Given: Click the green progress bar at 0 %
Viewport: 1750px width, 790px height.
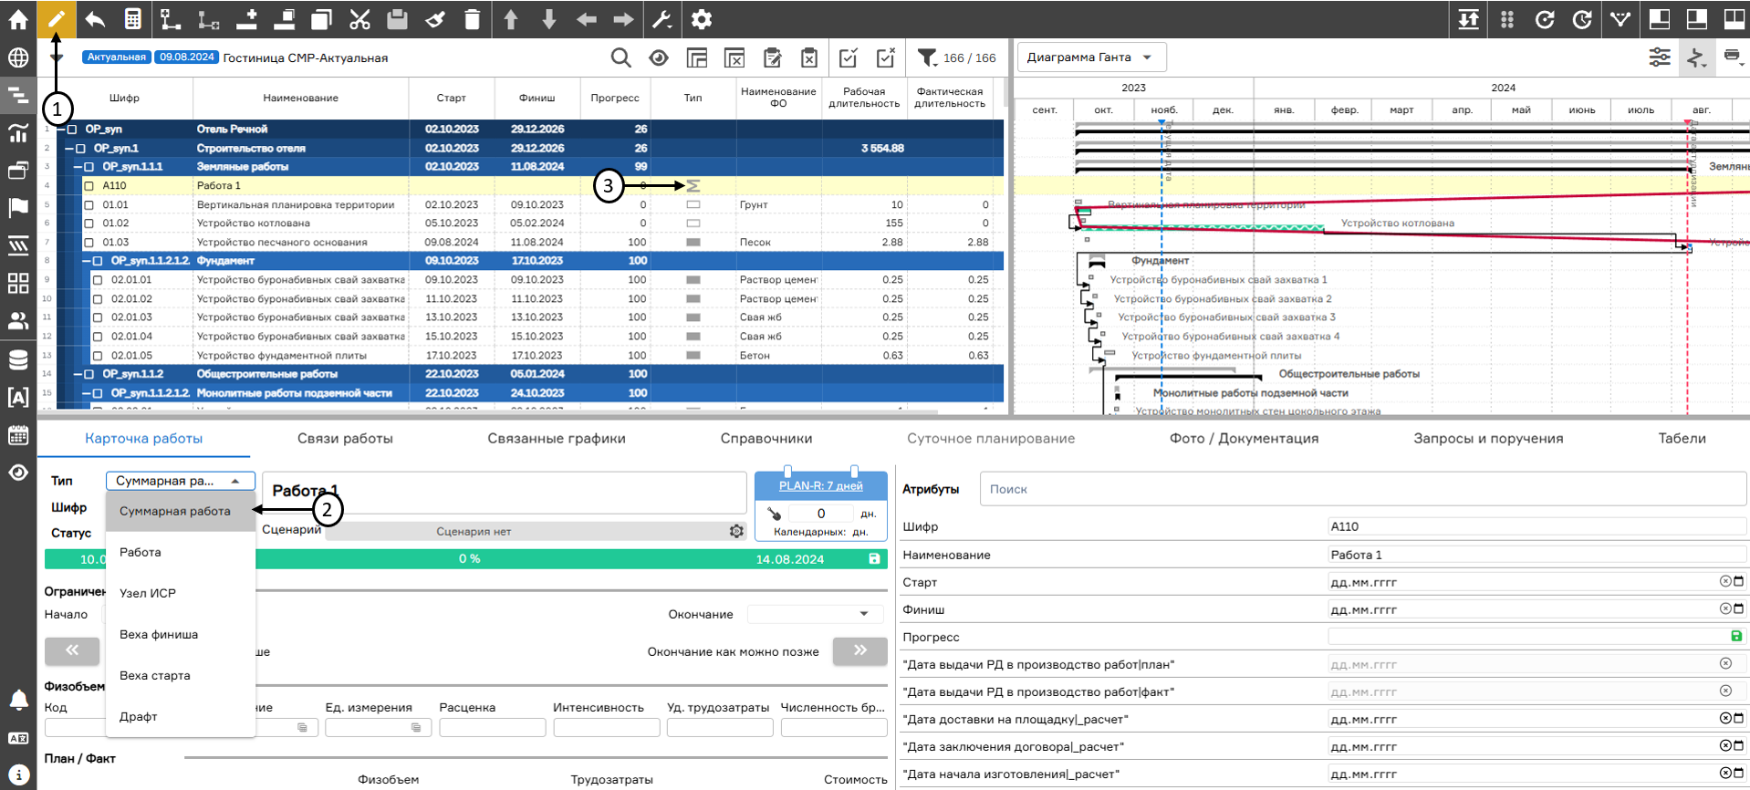Looking at the screenshot, I should [x=466, y=559].
